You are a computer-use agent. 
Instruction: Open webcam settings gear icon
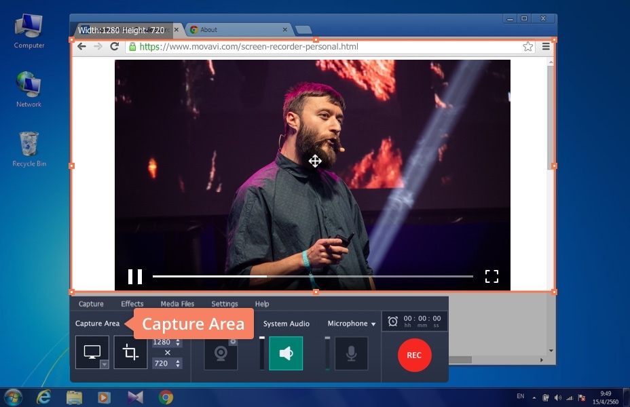click(233, 342)
